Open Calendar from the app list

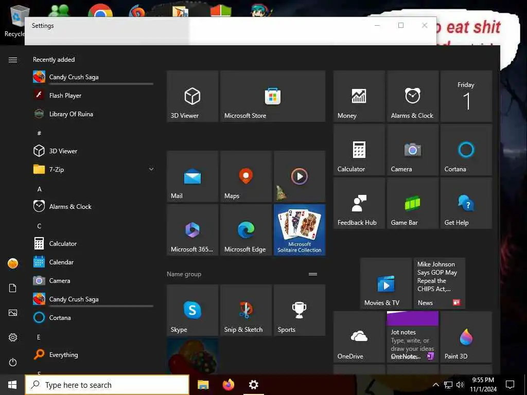pos(94,262)
